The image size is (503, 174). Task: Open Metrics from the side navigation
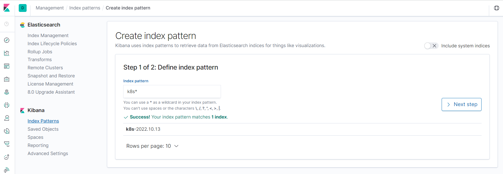click(x=7, y=118)
